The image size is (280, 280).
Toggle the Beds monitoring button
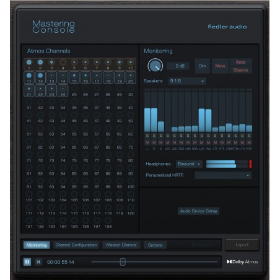[240, 62]
